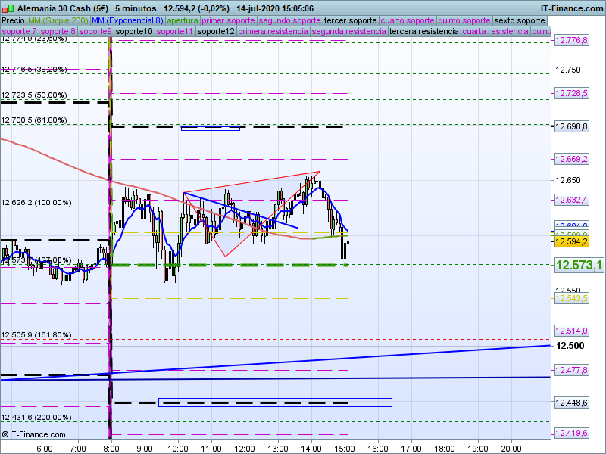This screenshot has width=606, height=454.
Task: Select the 12.448,6 price label
Action: 572,403
